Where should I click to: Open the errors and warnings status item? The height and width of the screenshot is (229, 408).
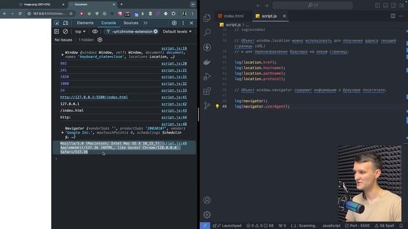[x=259, y=226]
